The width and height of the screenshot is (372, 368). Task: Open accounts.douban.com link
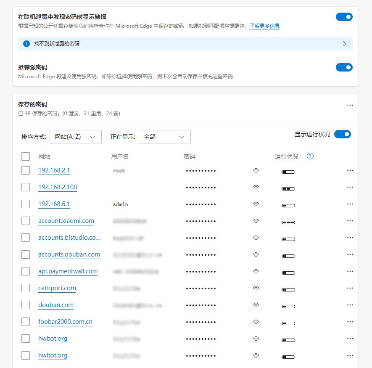[x=69, y=254]
